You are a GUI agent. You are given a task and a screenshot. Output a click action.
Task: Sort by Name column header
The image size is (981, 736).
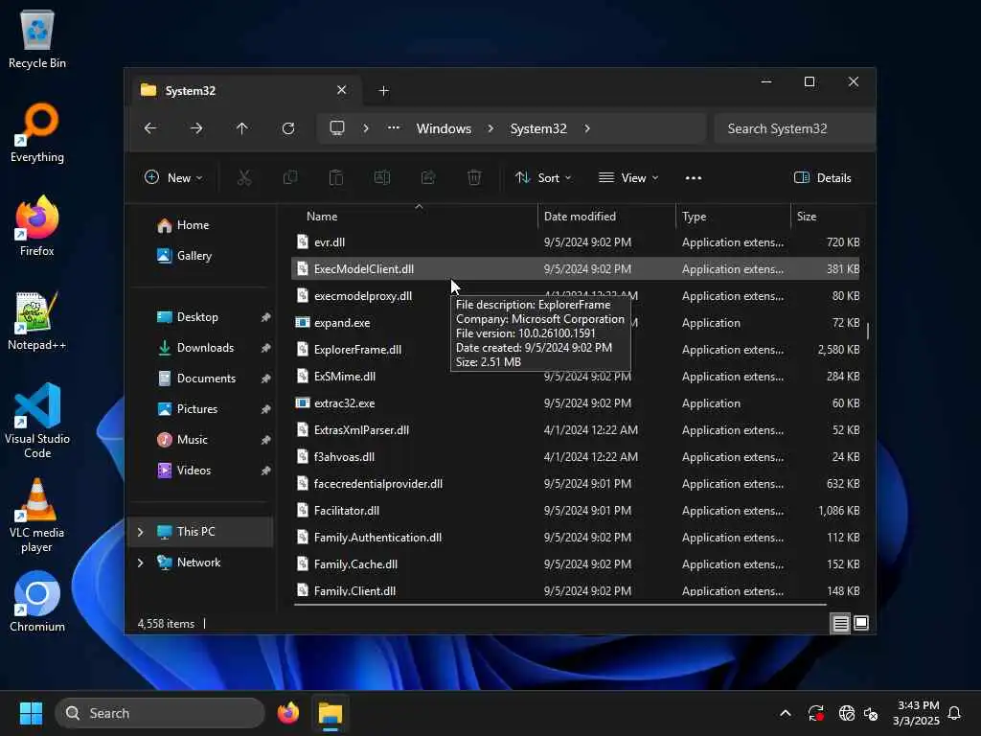click(x=322, y=216)
